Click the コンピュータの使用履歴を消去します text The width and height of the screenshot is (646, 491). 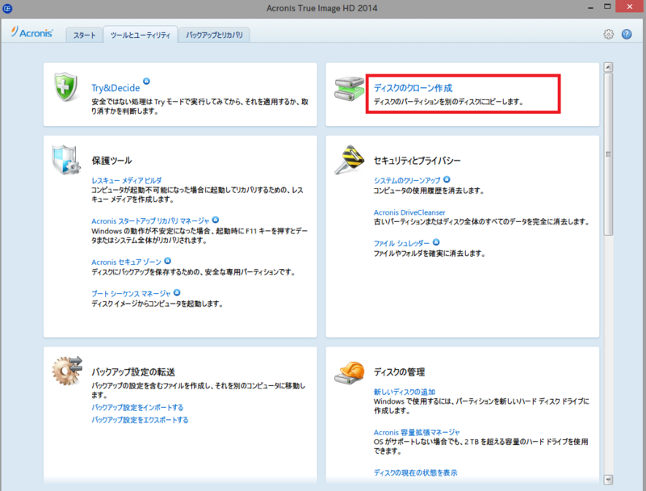(x=429, y=191)
